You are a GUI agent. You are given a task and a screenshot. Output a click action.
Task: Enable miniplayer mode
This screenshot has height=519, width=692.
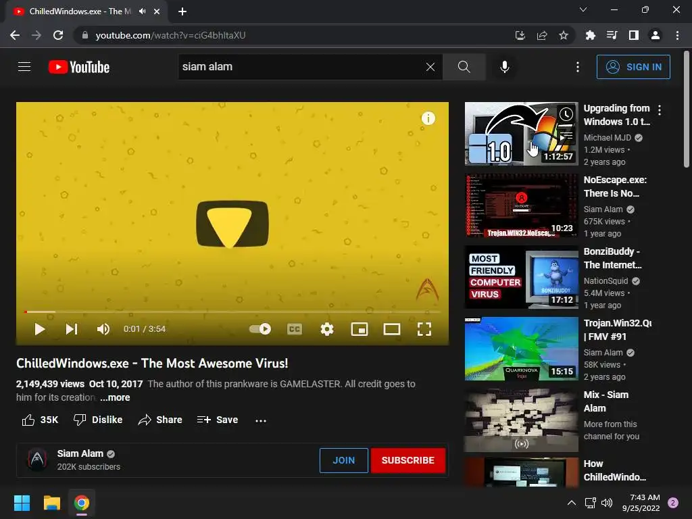[x=360, y=329]
